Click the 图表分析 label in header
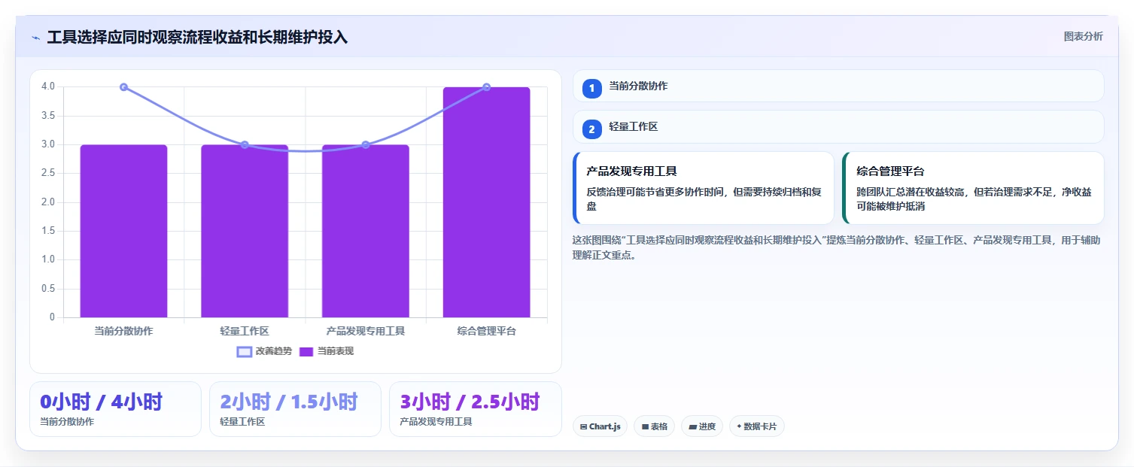 [1083, 36]
